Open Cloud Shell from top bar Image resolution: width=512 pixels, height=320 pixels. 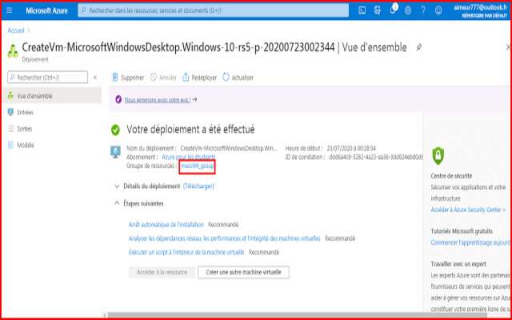click(x=362, y=10)
